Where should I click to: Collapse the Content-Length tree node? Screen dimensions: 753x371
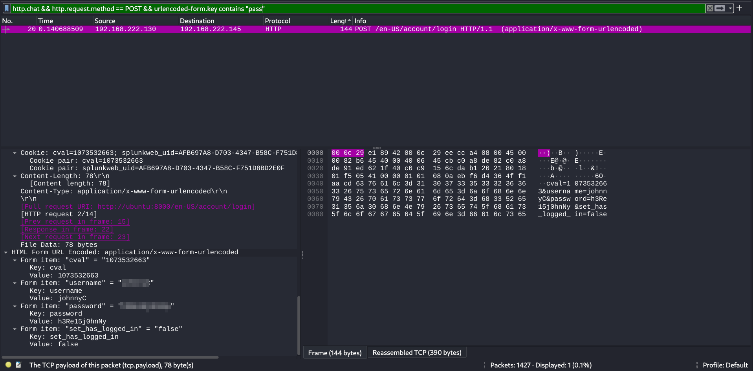15,176
